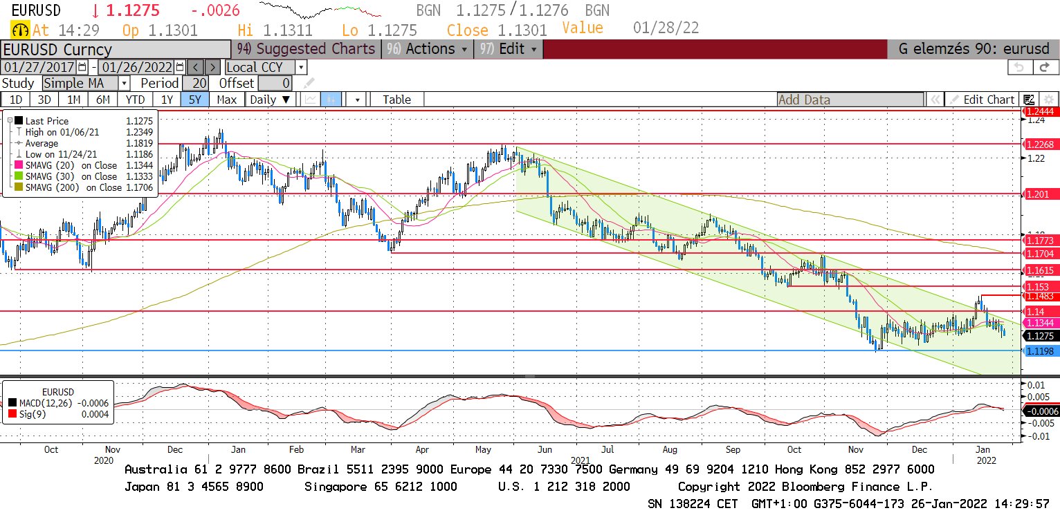The image size is (1060, 524).
Task: Click the pencil icon next to Offset
Action: tap(308, 84)
